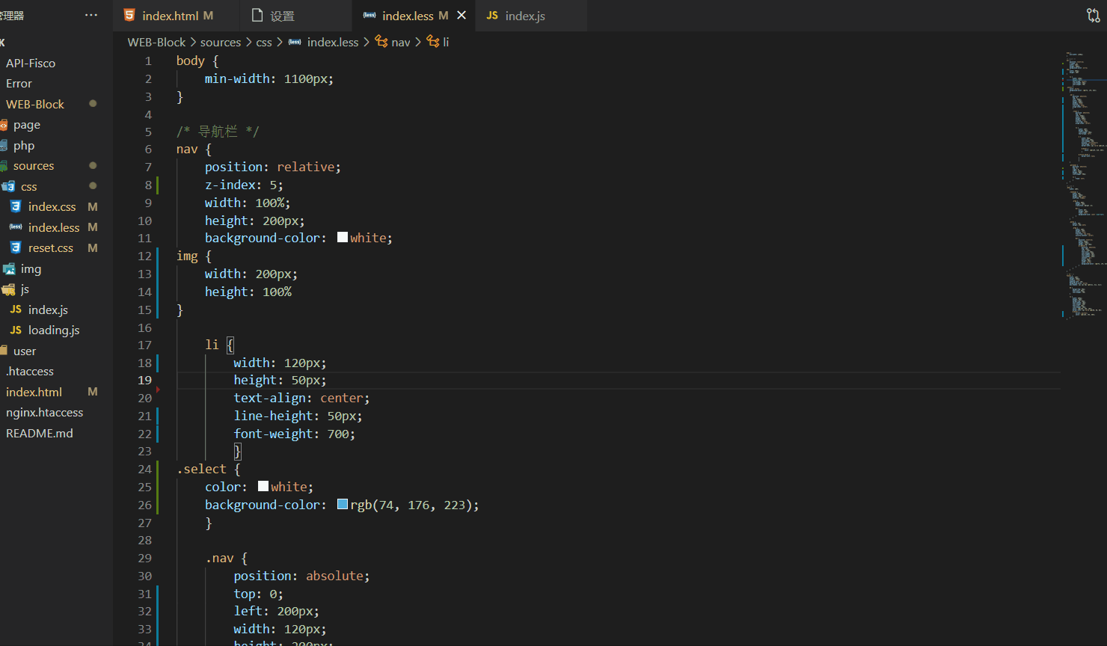Open nginx.htaccess in the file tree
The image size is (1107, 646).
(44, 412)
